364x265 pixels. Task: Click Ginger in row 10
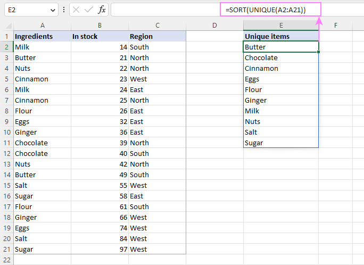pos(42,132)
